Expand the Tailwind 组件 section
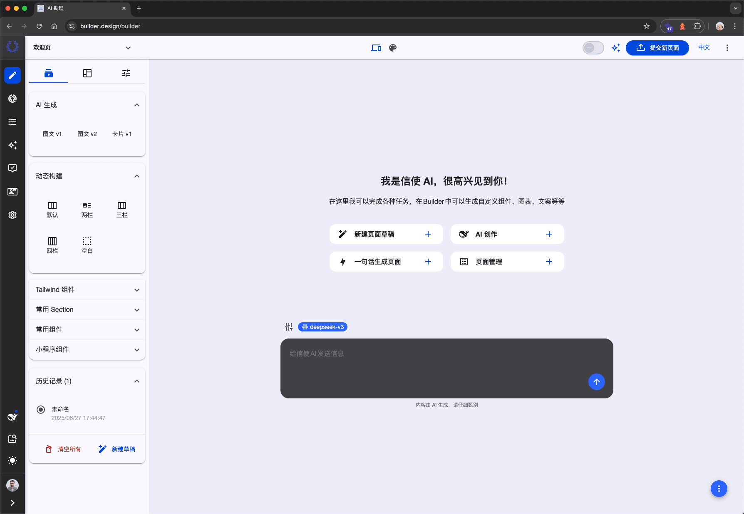 pyautogui.click(x=87, y=290)
